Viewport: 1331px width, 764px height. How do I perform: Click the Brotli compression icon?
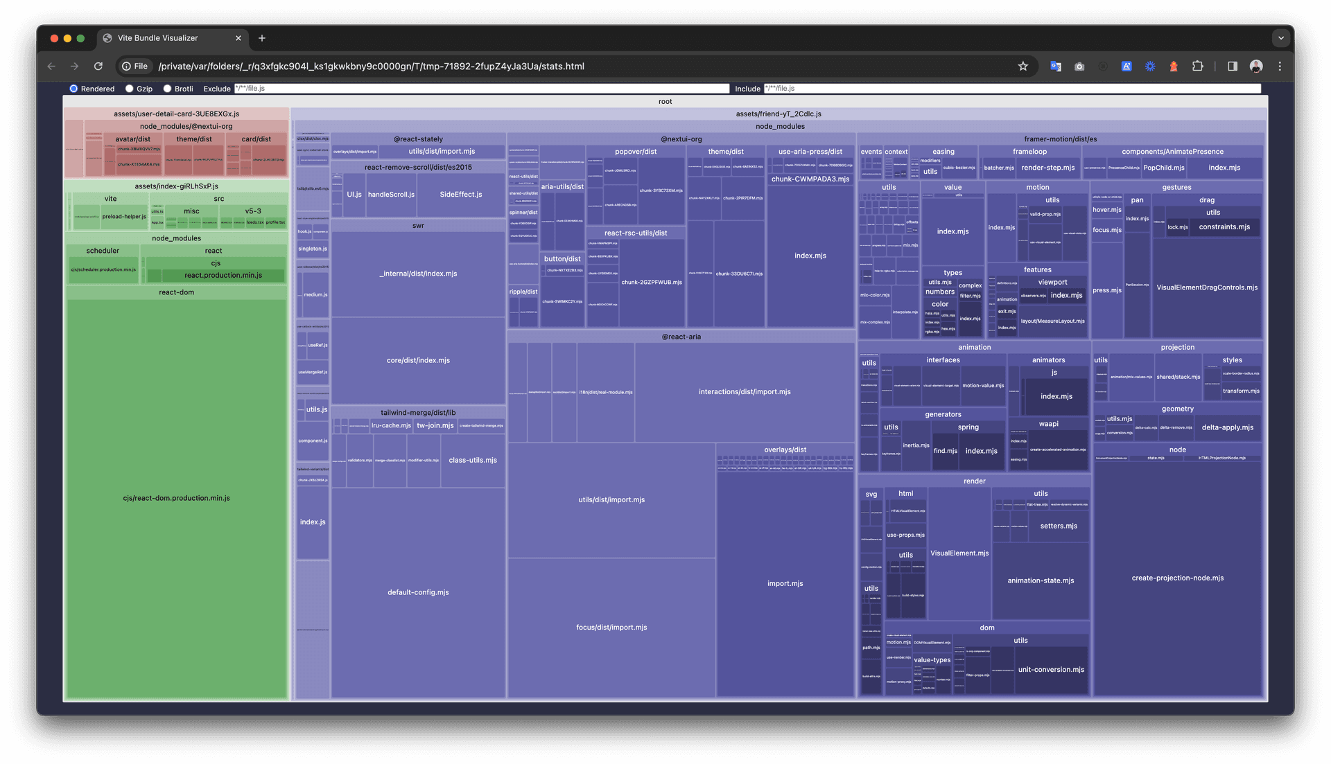click(167, 88)
